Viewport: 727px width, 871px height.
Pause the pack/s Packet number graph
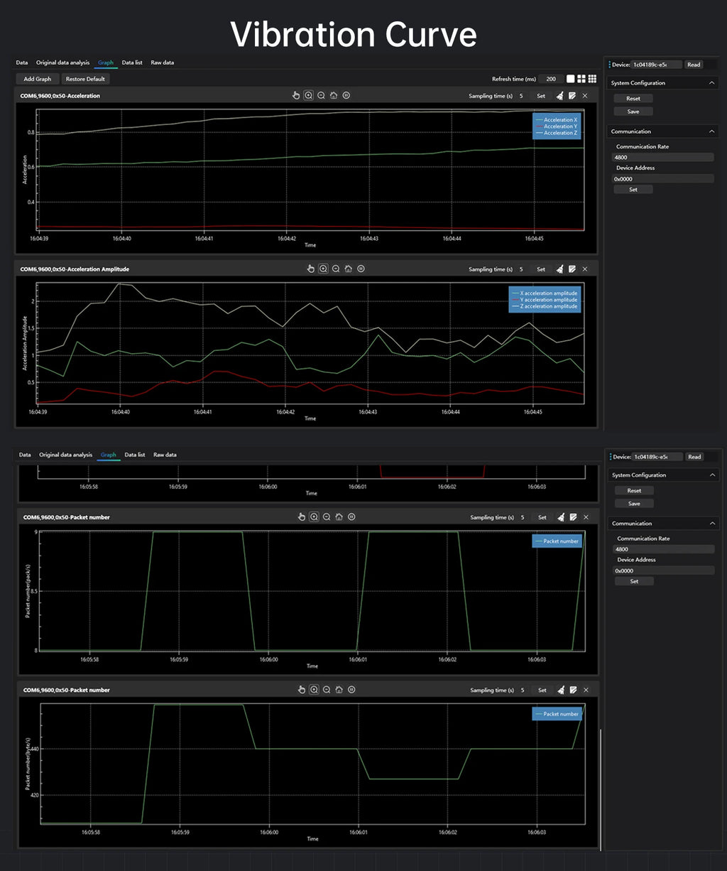pos(351,516)
